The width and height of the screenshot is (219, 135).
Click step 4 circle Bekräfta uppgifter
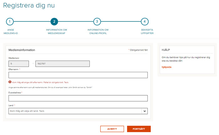click(x=145, y=22)
